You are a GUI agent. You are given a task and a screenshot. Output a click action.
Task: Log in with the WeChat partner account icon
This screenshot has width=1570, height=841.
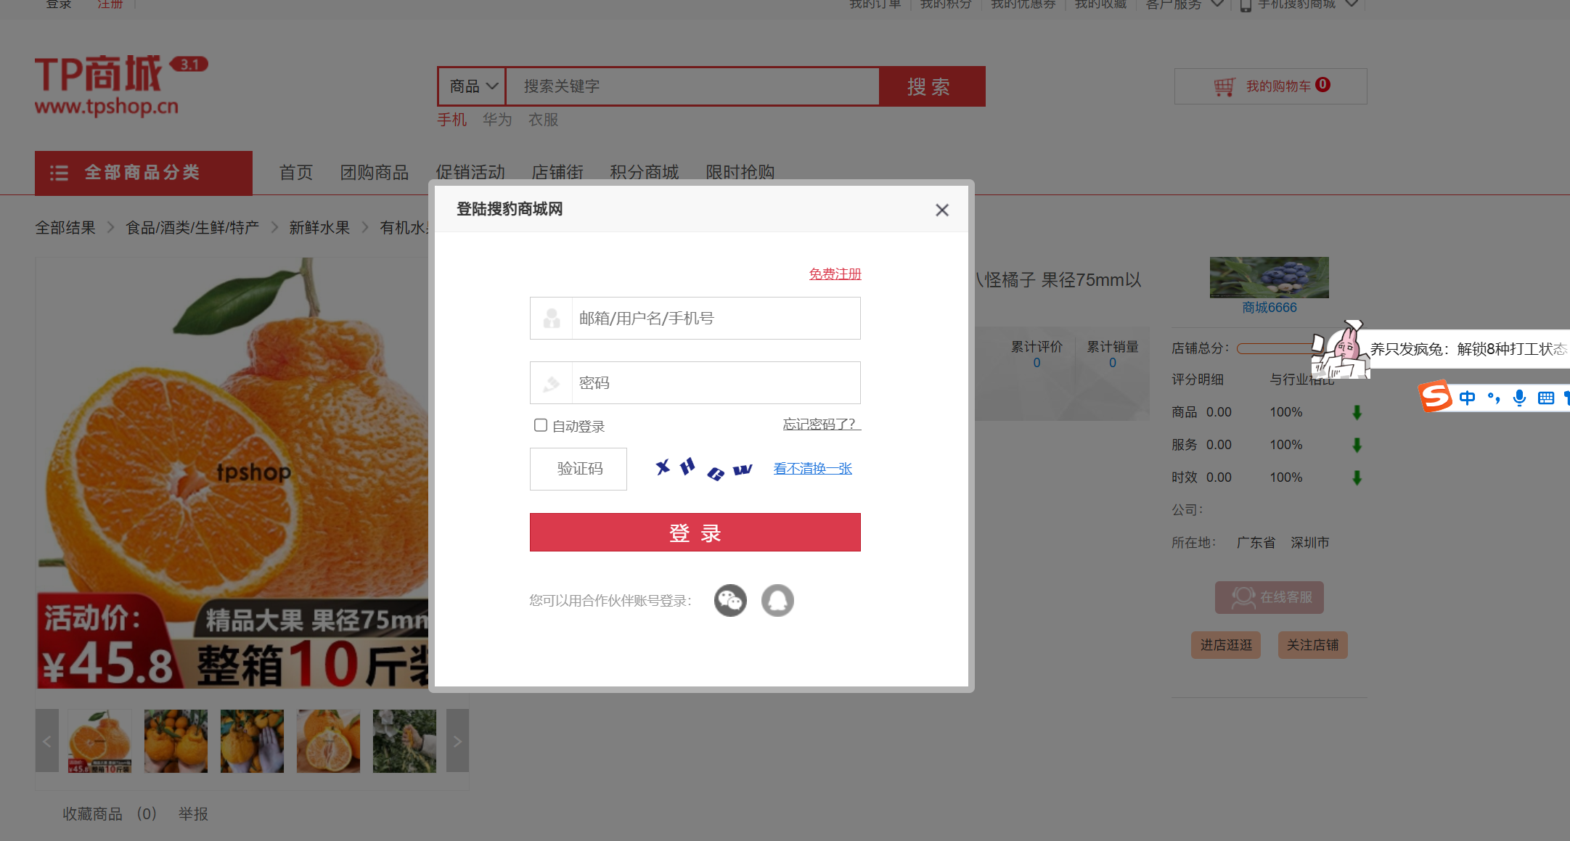(730, 600)
